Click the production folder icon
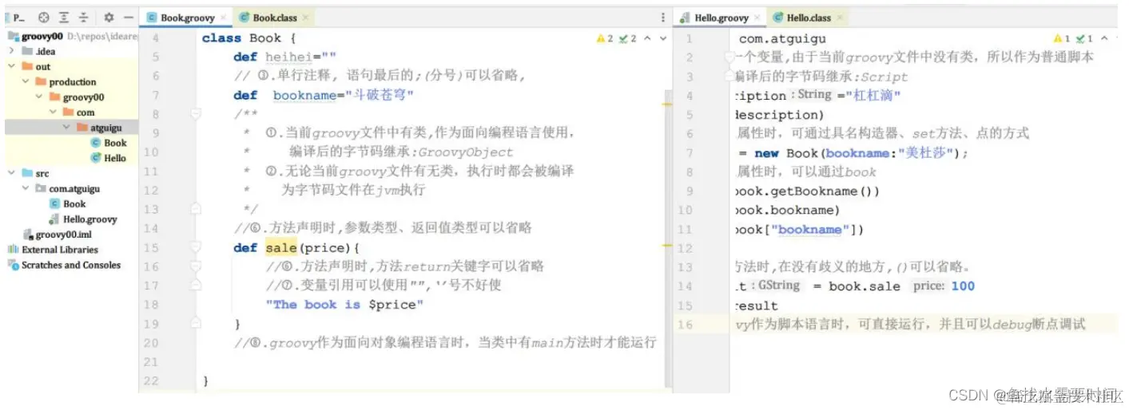 click(x=41, y=82)
